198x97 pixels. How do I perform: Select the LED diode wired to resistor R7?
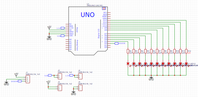(157, 64)
